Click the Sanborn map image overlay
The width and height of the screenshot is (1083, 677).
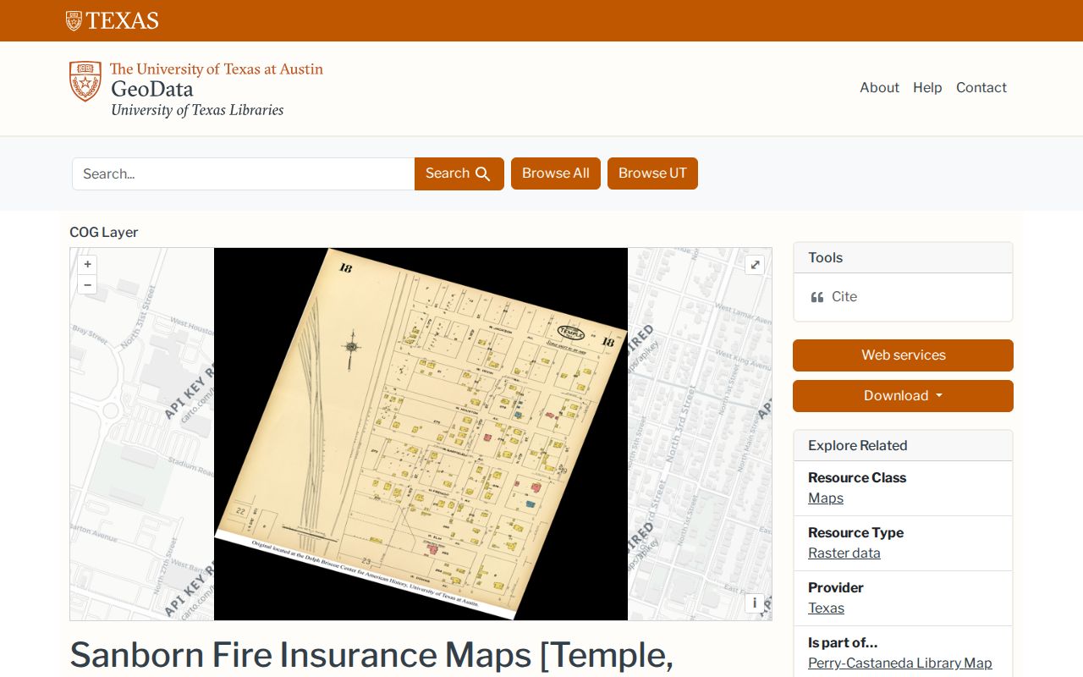pyautogui.click(x=421, y=434)
